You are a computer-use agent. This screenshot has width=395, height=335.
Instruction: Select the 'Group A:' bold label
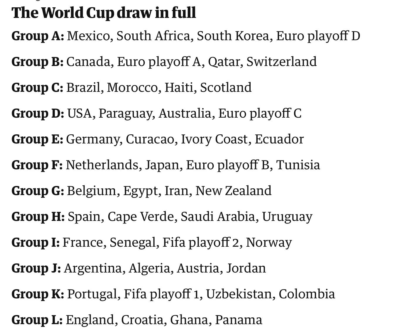[38, 36]
